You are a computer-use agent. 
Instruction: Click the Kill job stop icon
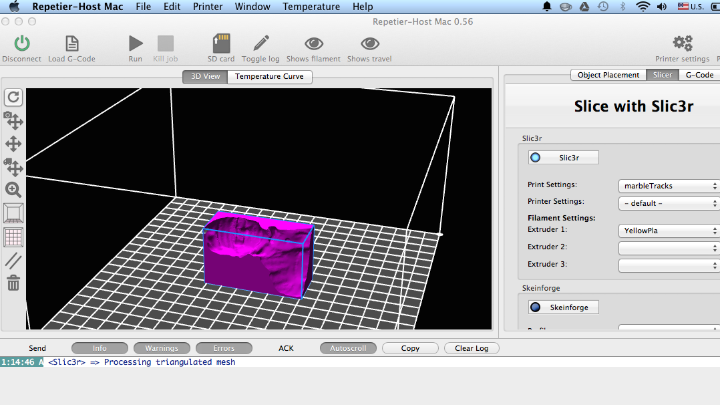pyautogui.click(x=166, y=43)
